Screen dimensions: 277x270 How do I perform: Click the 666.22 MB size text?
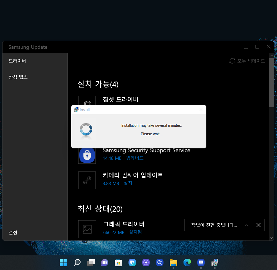pos(114,232)
